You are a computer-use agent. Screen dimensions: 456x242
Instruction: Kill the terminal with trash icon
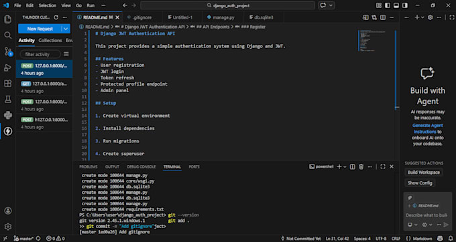pos(361,166)
